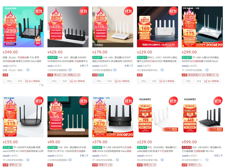This screenshot has width=226, height=168.
Task: Click customer service icon beside H3C store
Action: pyautogui.click(x=162, y=70)
